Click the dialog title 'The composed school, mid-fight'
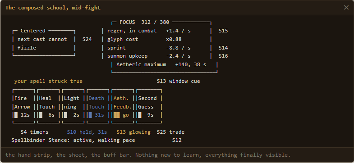 click(x=53, y=8)
